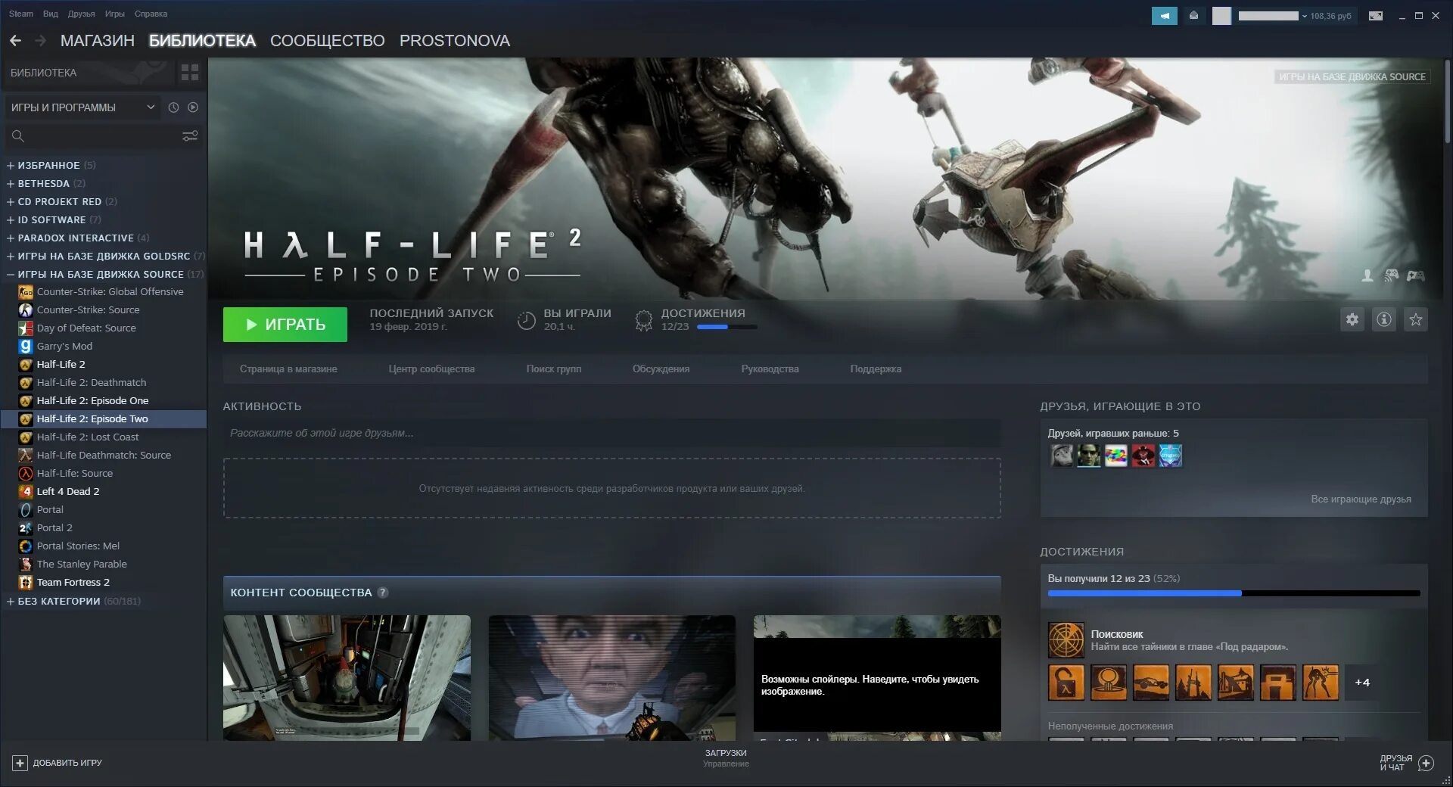1453x787 pixels.
Task: Go back with the navigation arrow
Action: pyautogui.click(x=15, y=40)
